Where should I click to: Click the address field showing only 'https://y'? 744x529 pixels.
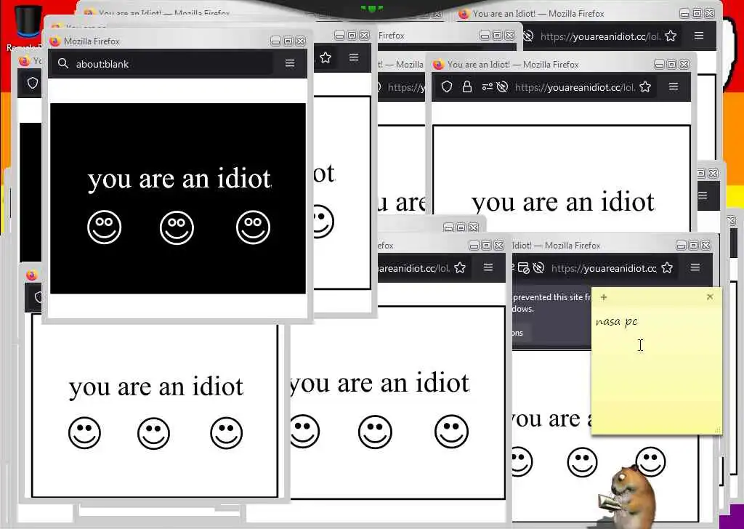coord(405,87)
